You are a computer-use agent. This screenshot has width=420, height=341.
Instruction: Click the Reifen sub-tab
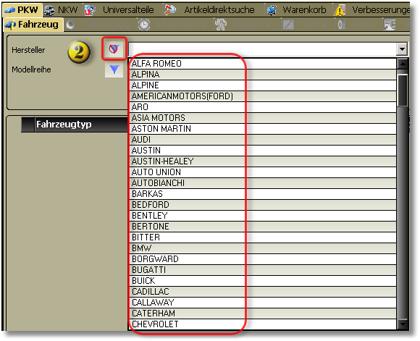357,25
